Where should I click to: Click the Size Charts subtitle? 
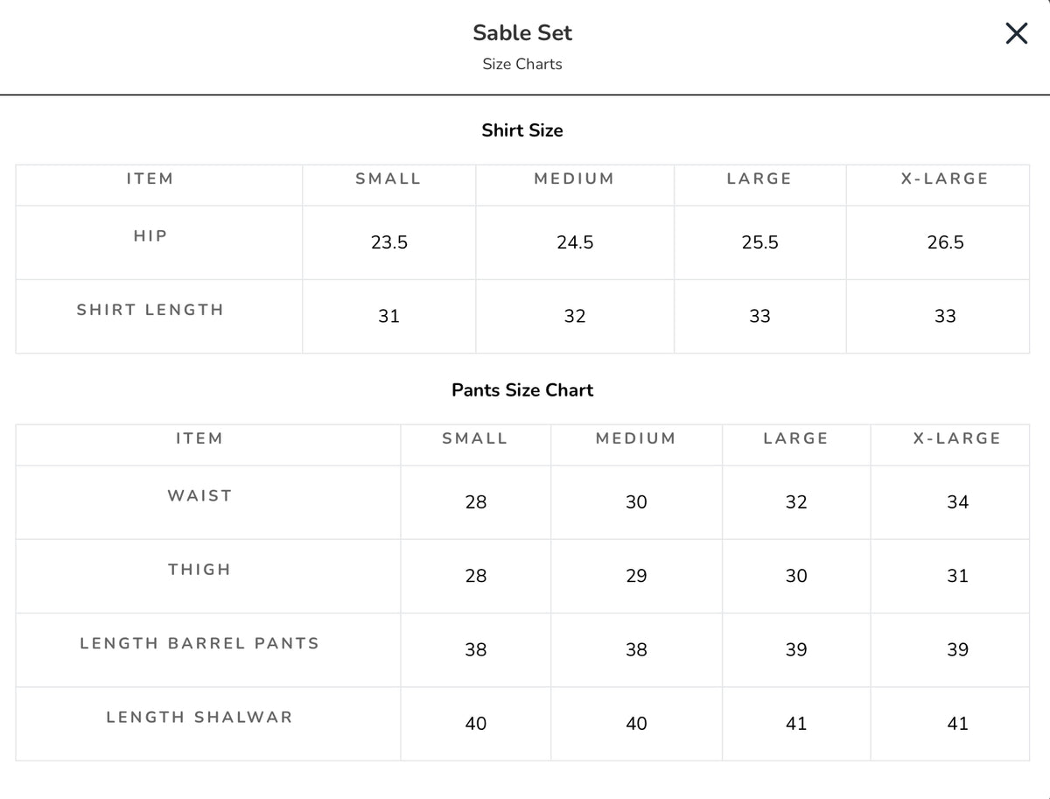coord(522,64)
